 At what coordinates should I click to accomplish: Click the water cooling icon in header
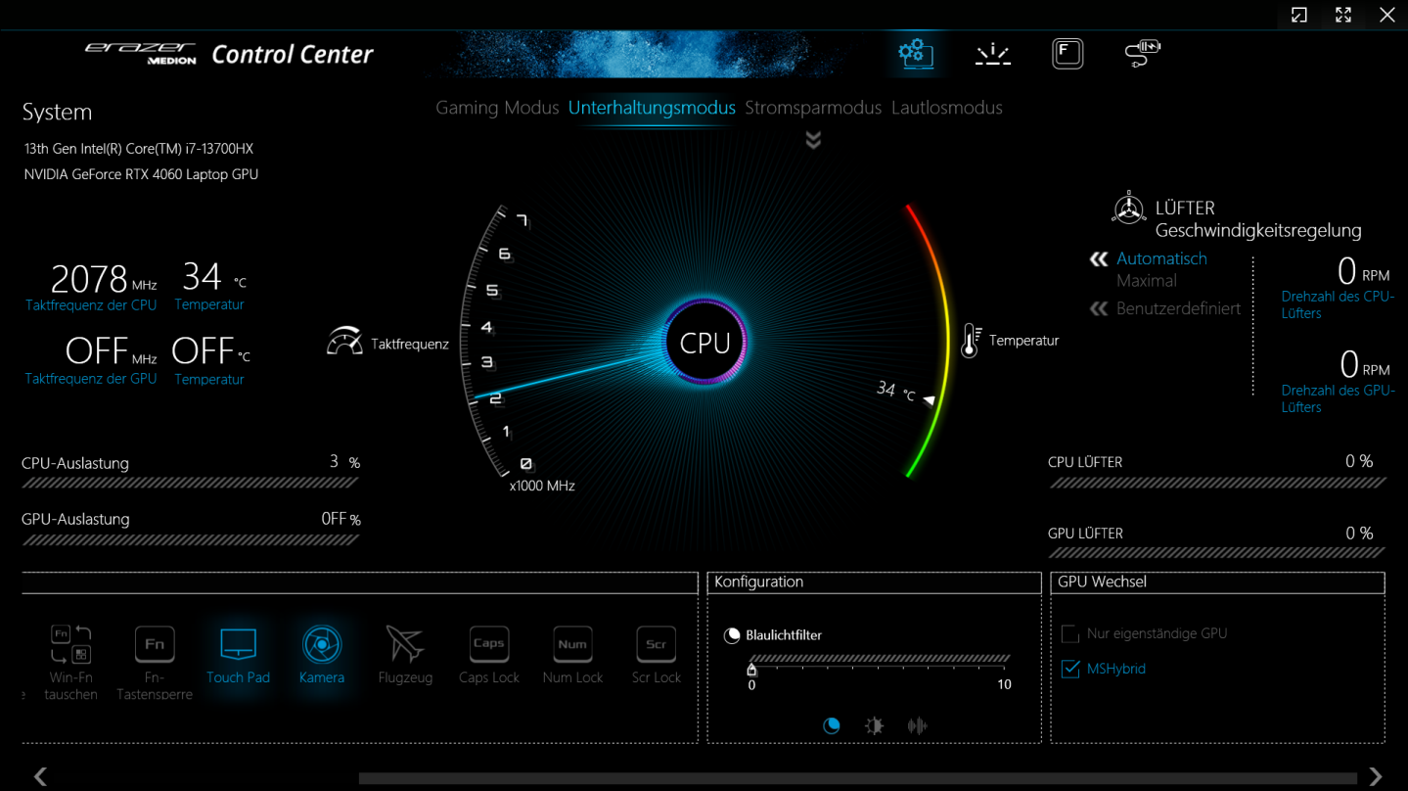(1142, 53)
